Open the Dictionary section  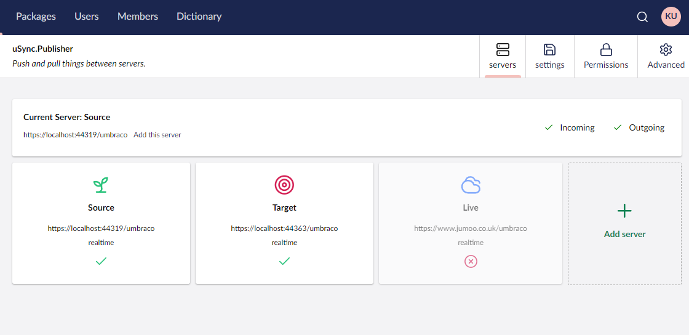(x=199, y=17)
